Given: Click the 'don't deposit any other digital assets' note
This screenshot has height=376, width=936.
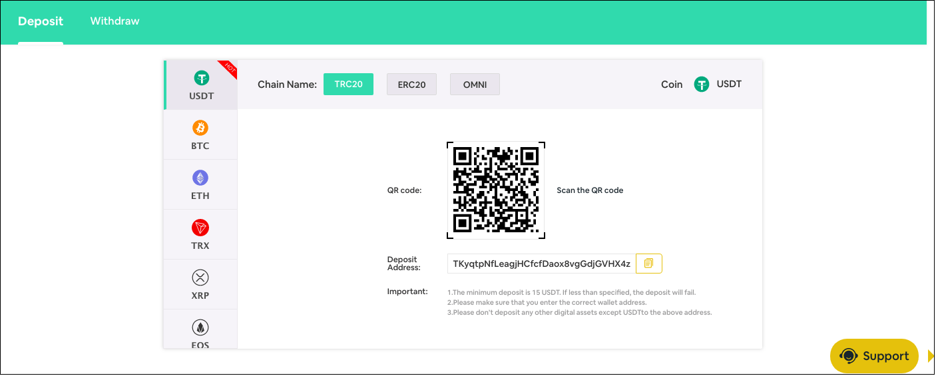Looking at the screenshot, I should pyautogui.click(x=579, y=312).
